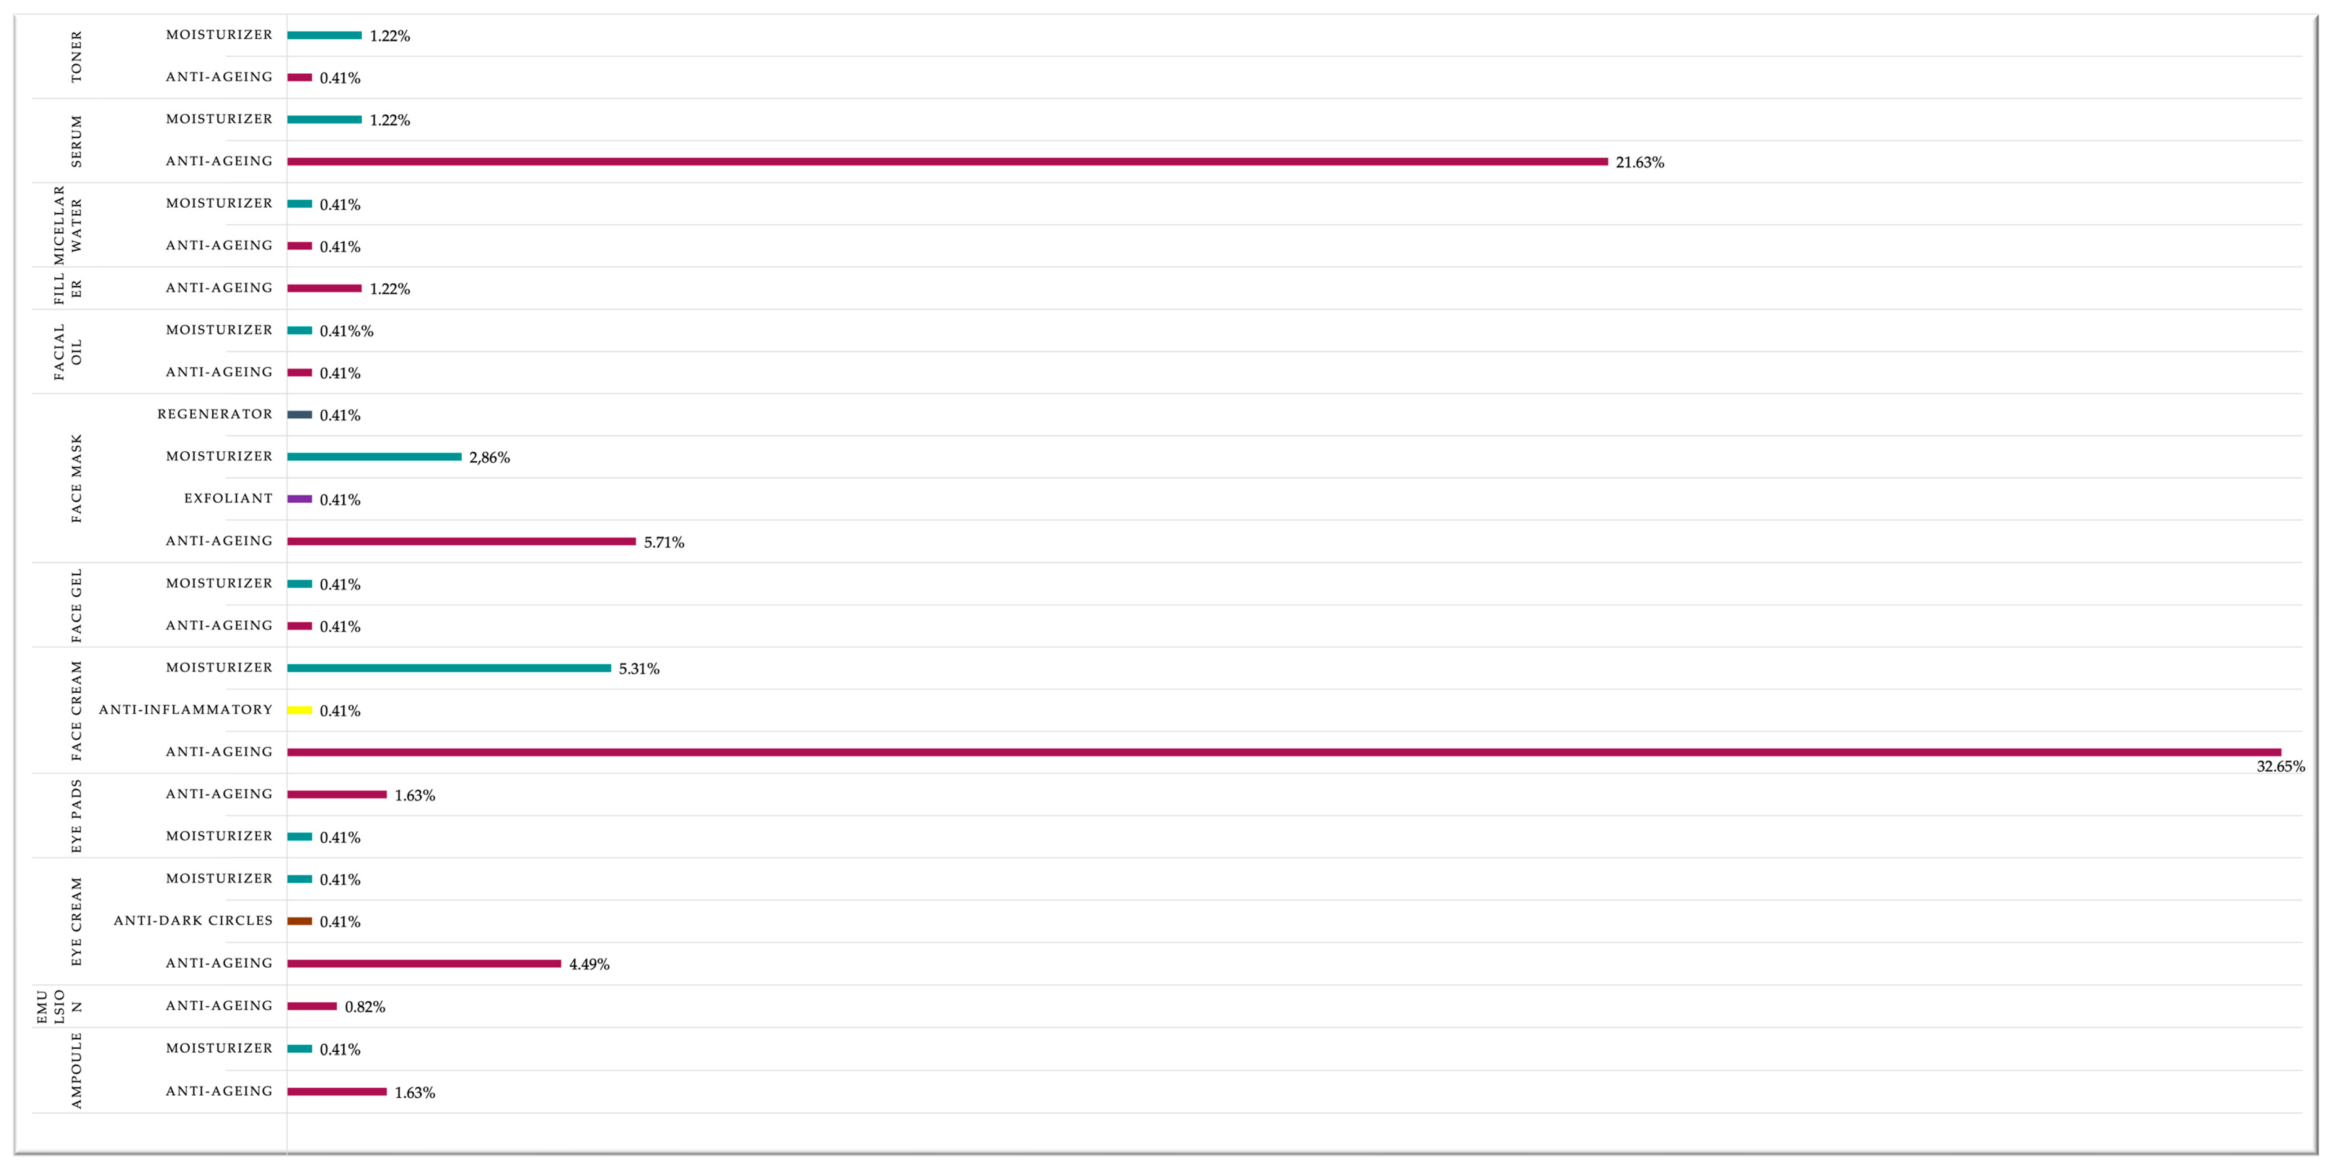
Task: Click the yellow Anti-Inflammatory bar
Action: point(300,710)
